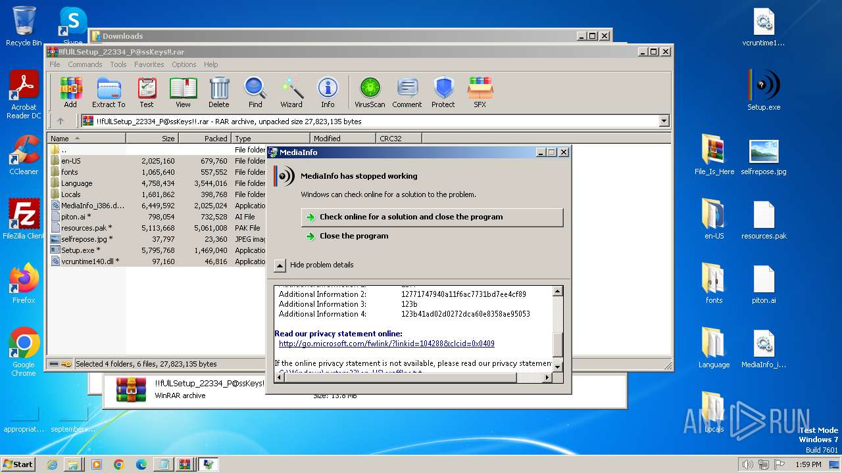The height and width of the screenshot is (473, 842).
Task: Open the Commands menu
Action: [85, 64]
